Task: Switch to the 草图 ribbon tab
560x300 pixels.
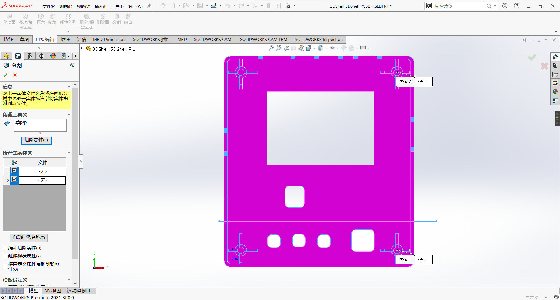Action: (x=24, y=39)
